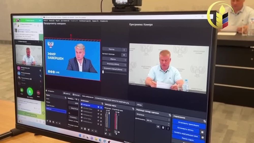Delete the selected source with the trash icon
254x143 pixels.
[85, 129]
